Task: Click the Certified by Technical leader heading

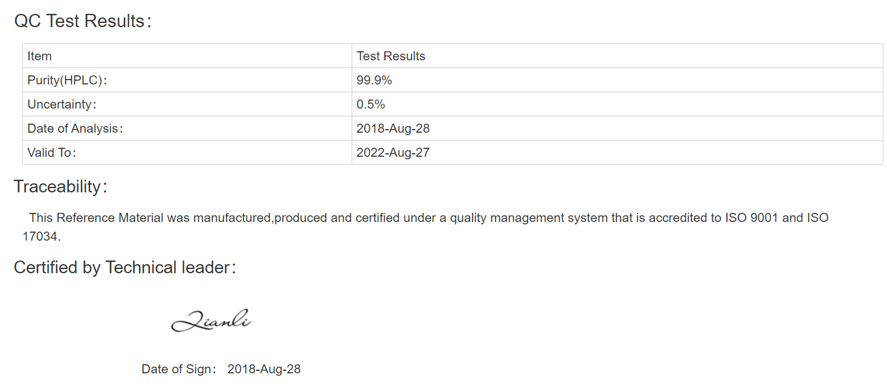Action: 124,267
